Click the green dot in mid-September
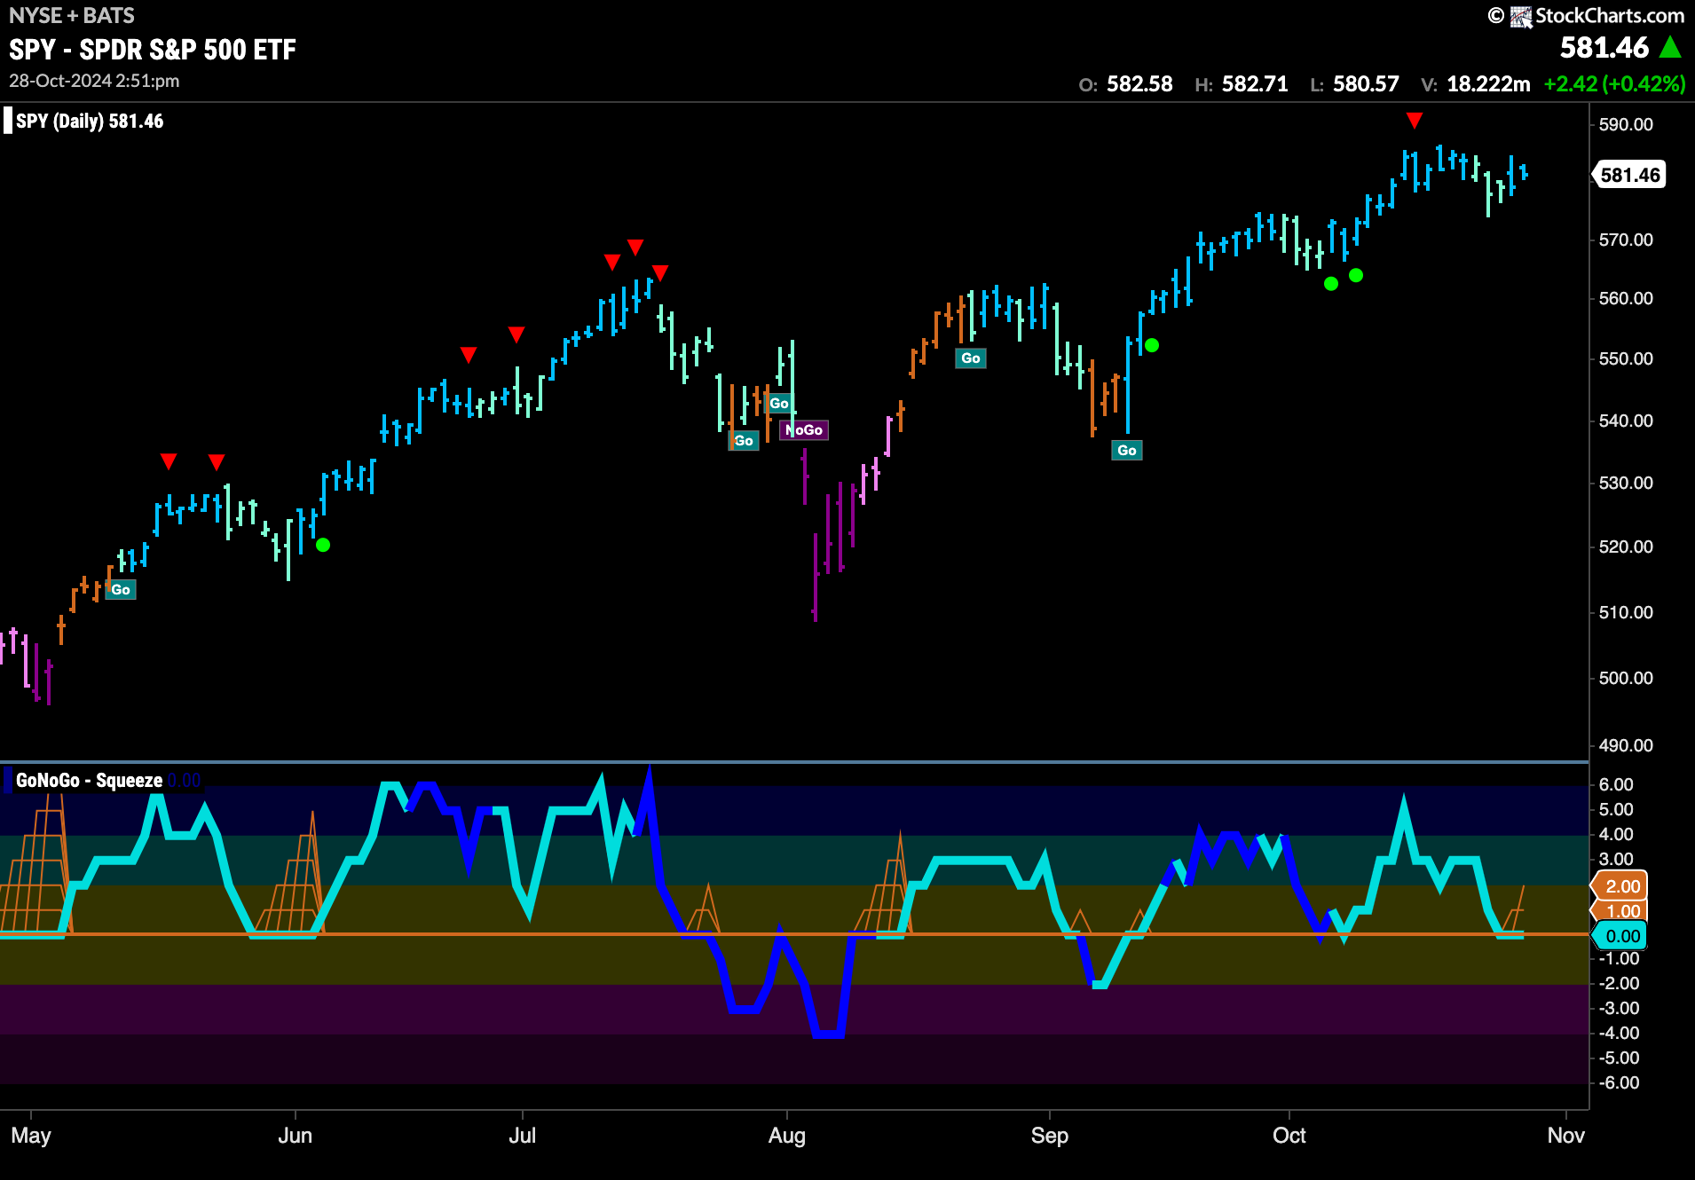Viewport: 1695px width, 1180px height. pyautogui.click(x=1152, y=345)
